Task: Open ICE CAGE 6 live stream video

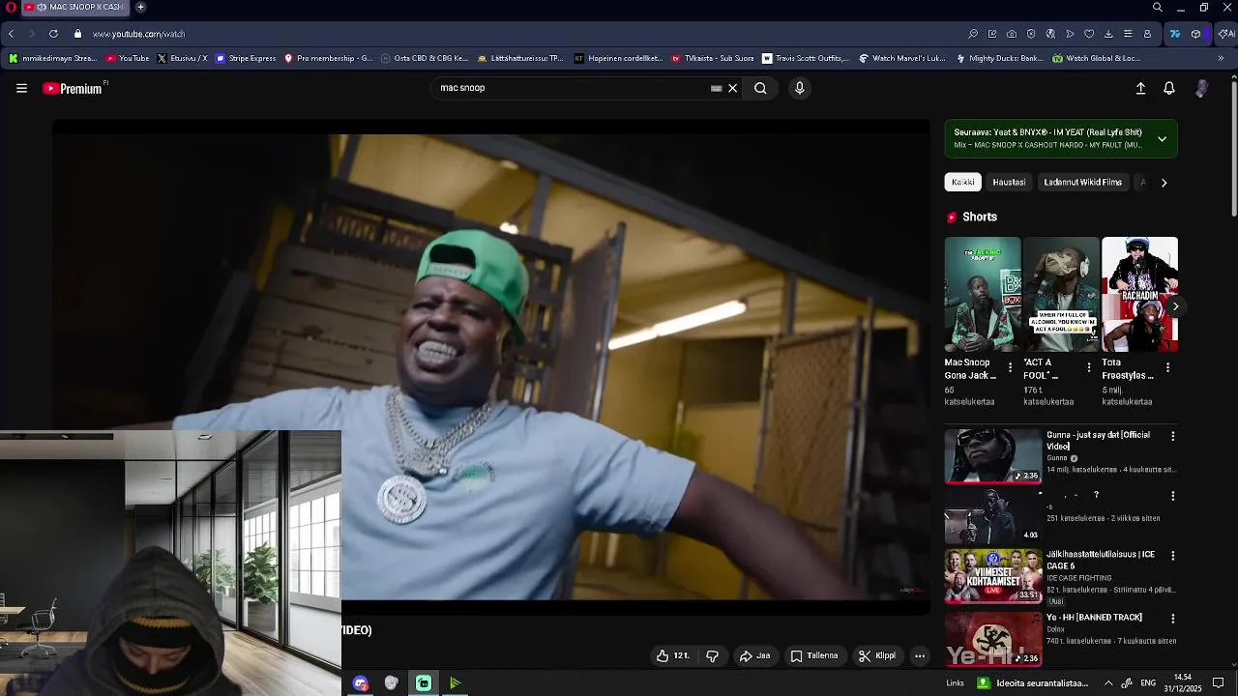Action: click(993, 576)
